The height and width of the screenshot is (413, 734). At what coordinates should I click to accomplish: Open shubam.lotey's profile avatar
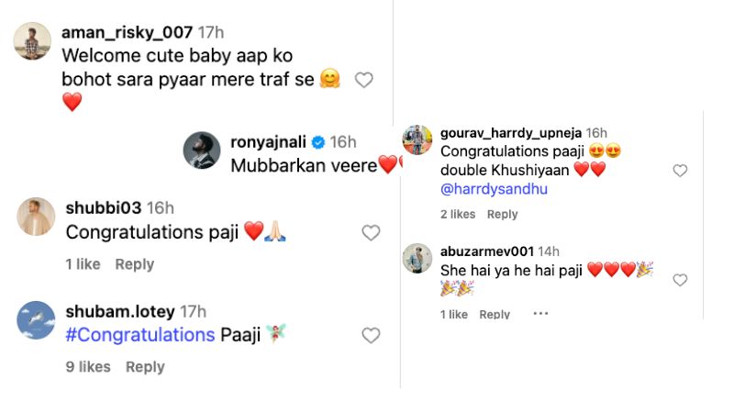(x=37, y=320)
